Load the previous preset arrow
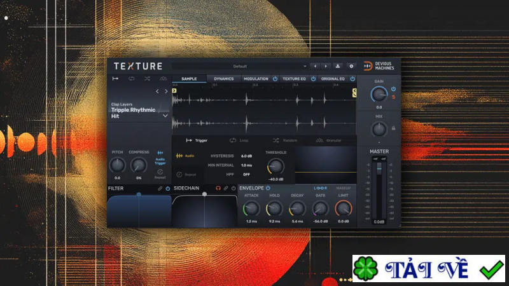 click(315, 66)
